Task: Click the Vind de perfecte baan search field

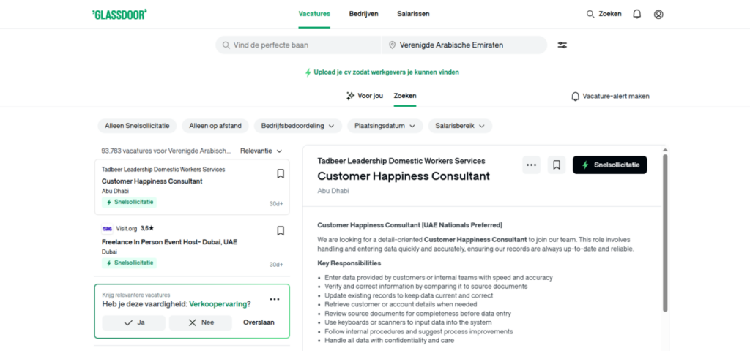Action: [300, 45]
